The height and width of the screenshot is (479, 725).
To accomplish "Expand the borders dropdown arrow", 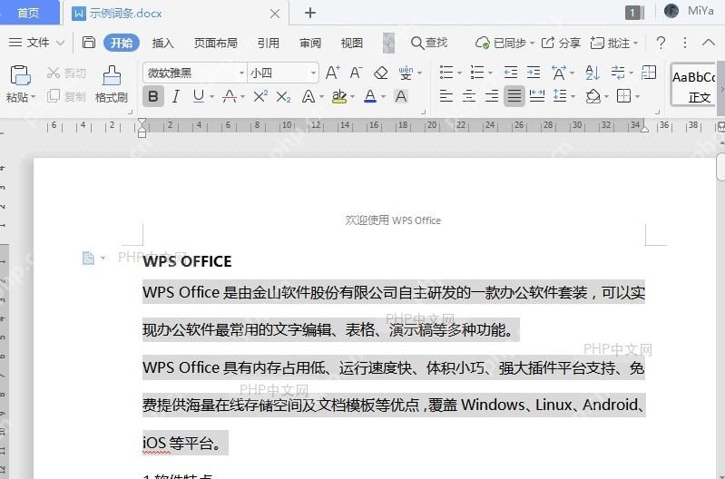I will tap(637, 97).
